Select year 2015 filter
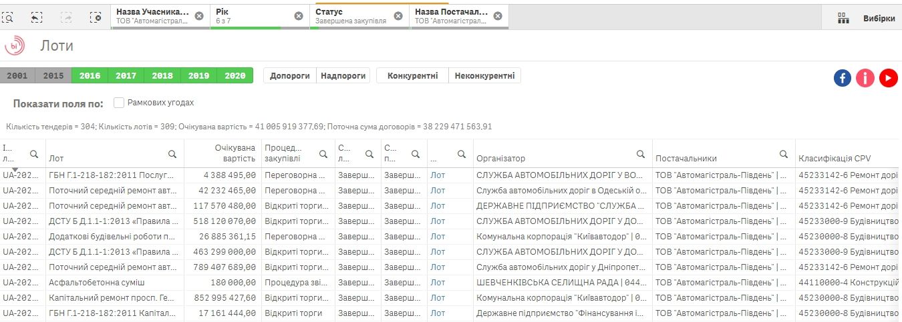902x322 pixels. [53, 76]
